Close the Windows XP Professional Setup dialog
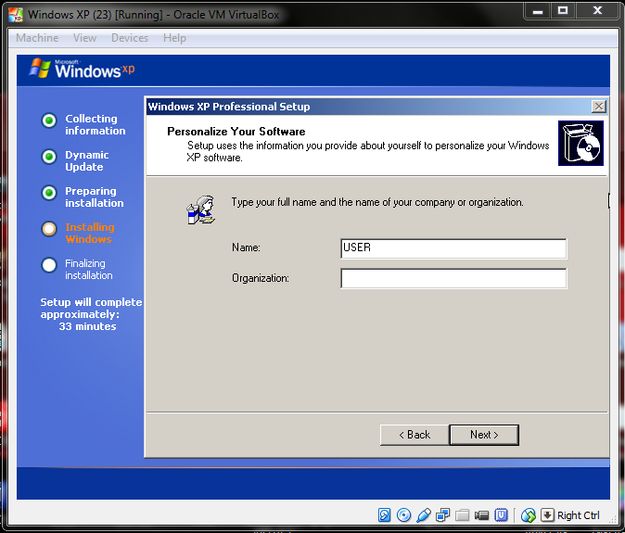This screenshot has width=625, height=533. [x=599, y=107]
